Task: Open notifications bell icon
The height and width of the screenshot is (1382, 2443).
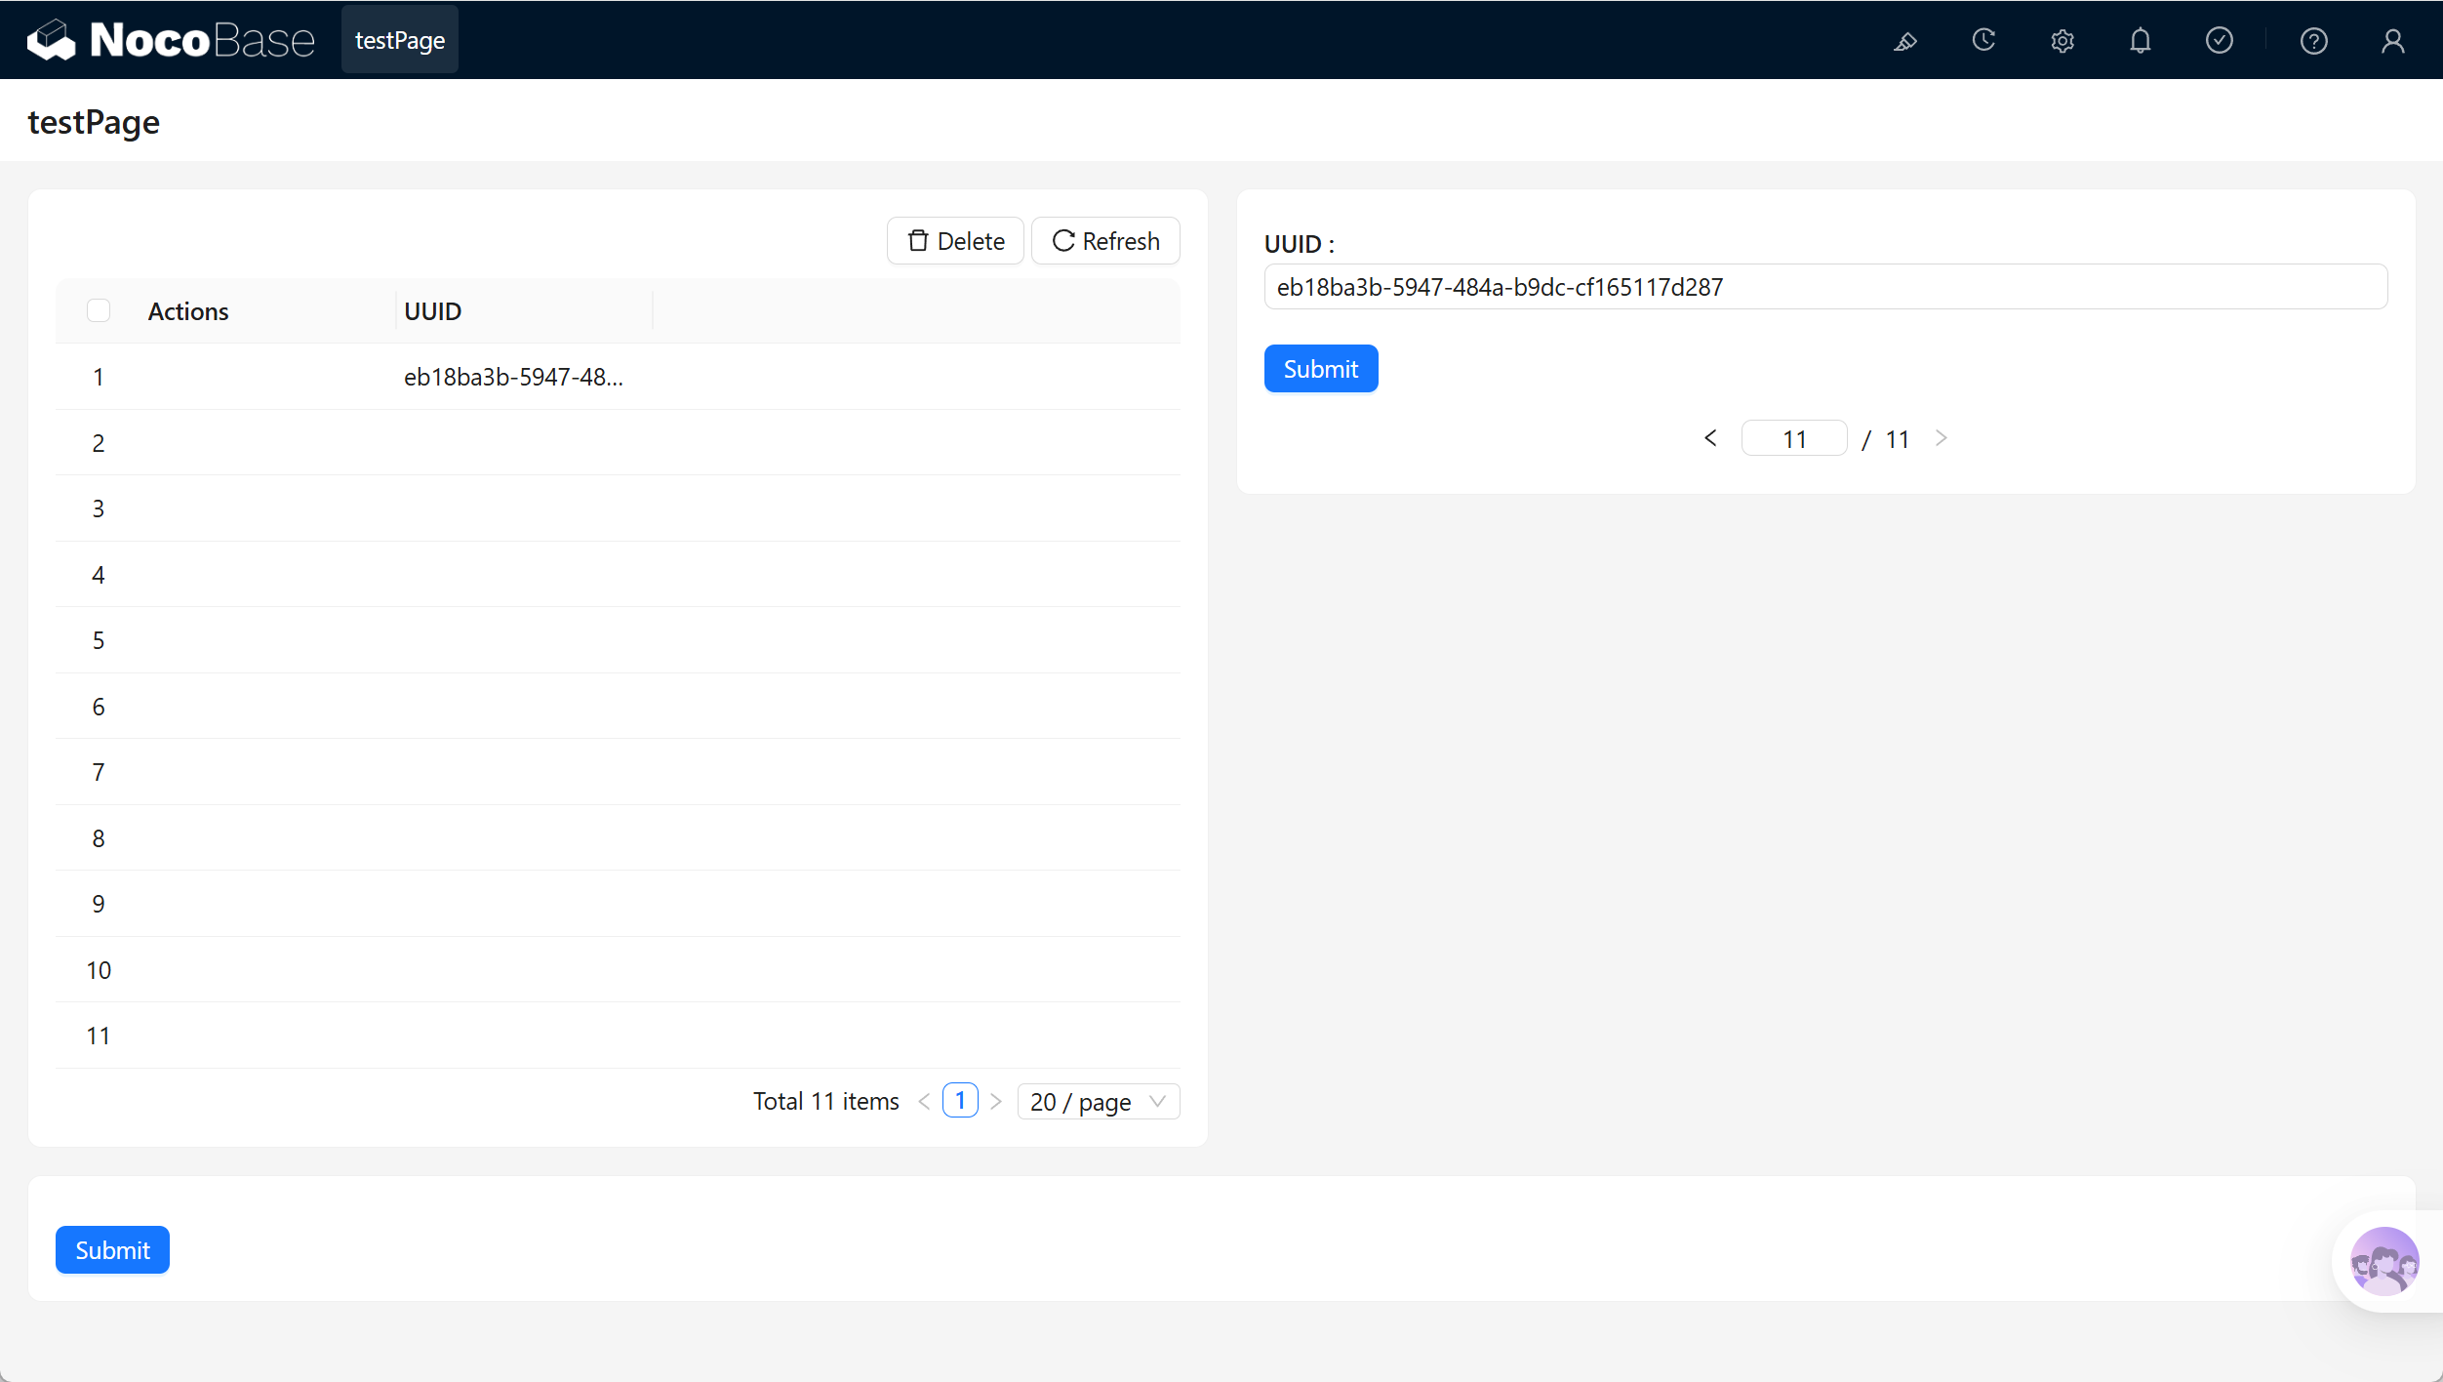Action: 2141,41
